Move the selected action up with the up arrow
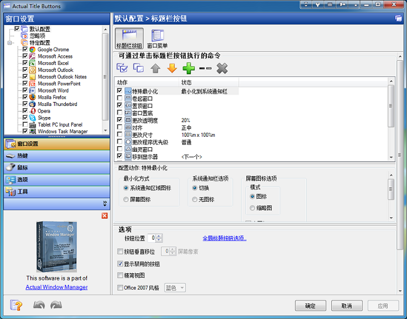The image size is (407, 319). click(155, 68)
